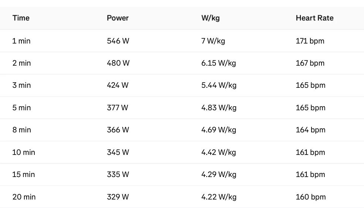Click the 5 min row label
The height and width of the screenshot is (208, 364).
tap(21, 108)
